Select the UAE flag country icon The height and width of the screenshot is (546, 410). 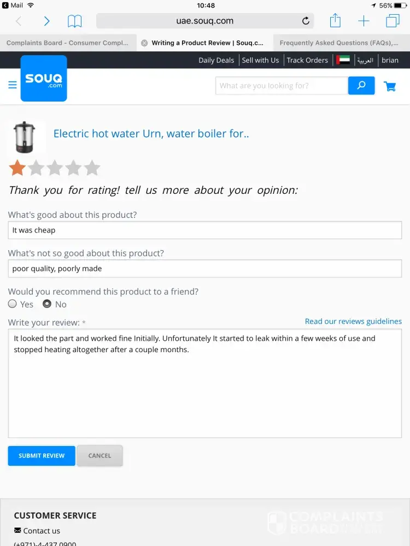pyautogui.click(x=343, y=60)
